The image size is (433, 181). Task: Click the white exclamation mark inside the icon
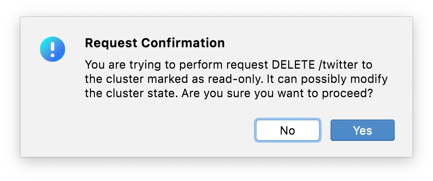click(53, 49)
